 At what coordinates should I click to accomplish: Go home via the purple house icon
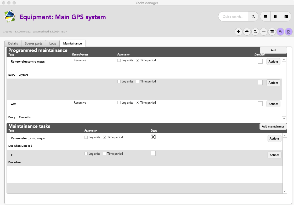(289, 32)
